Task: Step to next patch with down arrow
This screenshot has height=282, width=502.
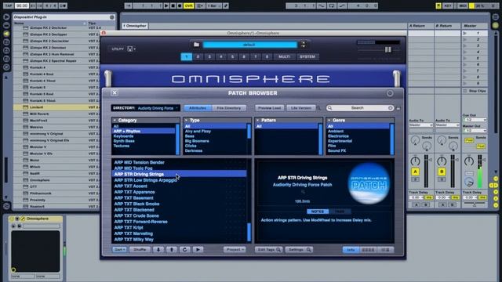Action: 158,249
